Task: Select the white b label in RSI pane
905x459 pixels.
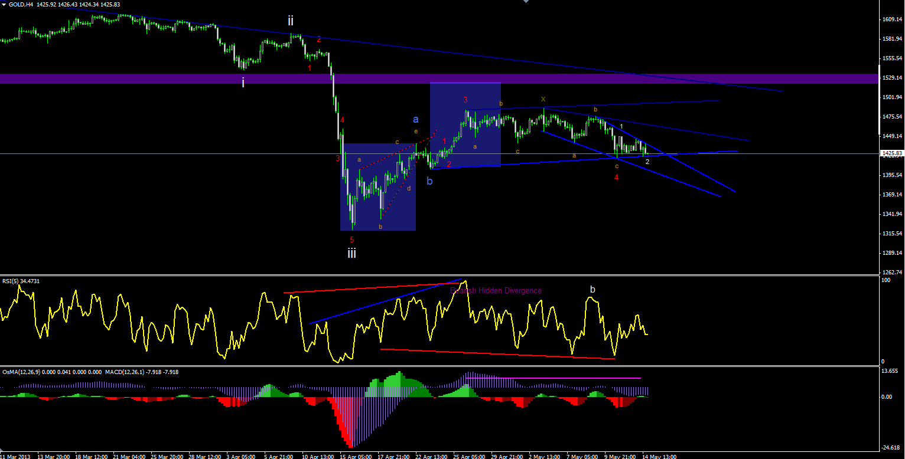Action: [x=593, y=290]
